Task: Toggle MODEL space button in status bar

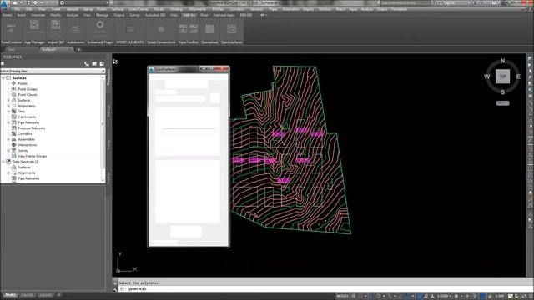Action: click(342, 296)
